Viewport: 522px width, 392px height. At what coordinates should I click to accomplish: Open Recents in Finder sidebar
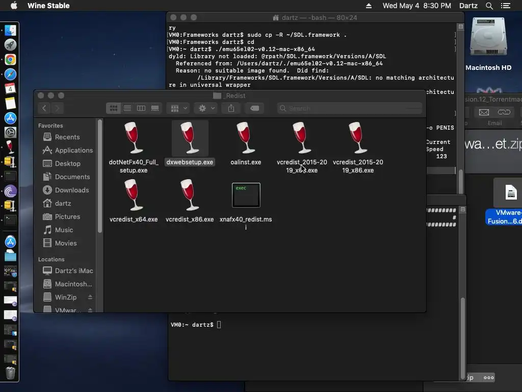(x=67, y=137)
